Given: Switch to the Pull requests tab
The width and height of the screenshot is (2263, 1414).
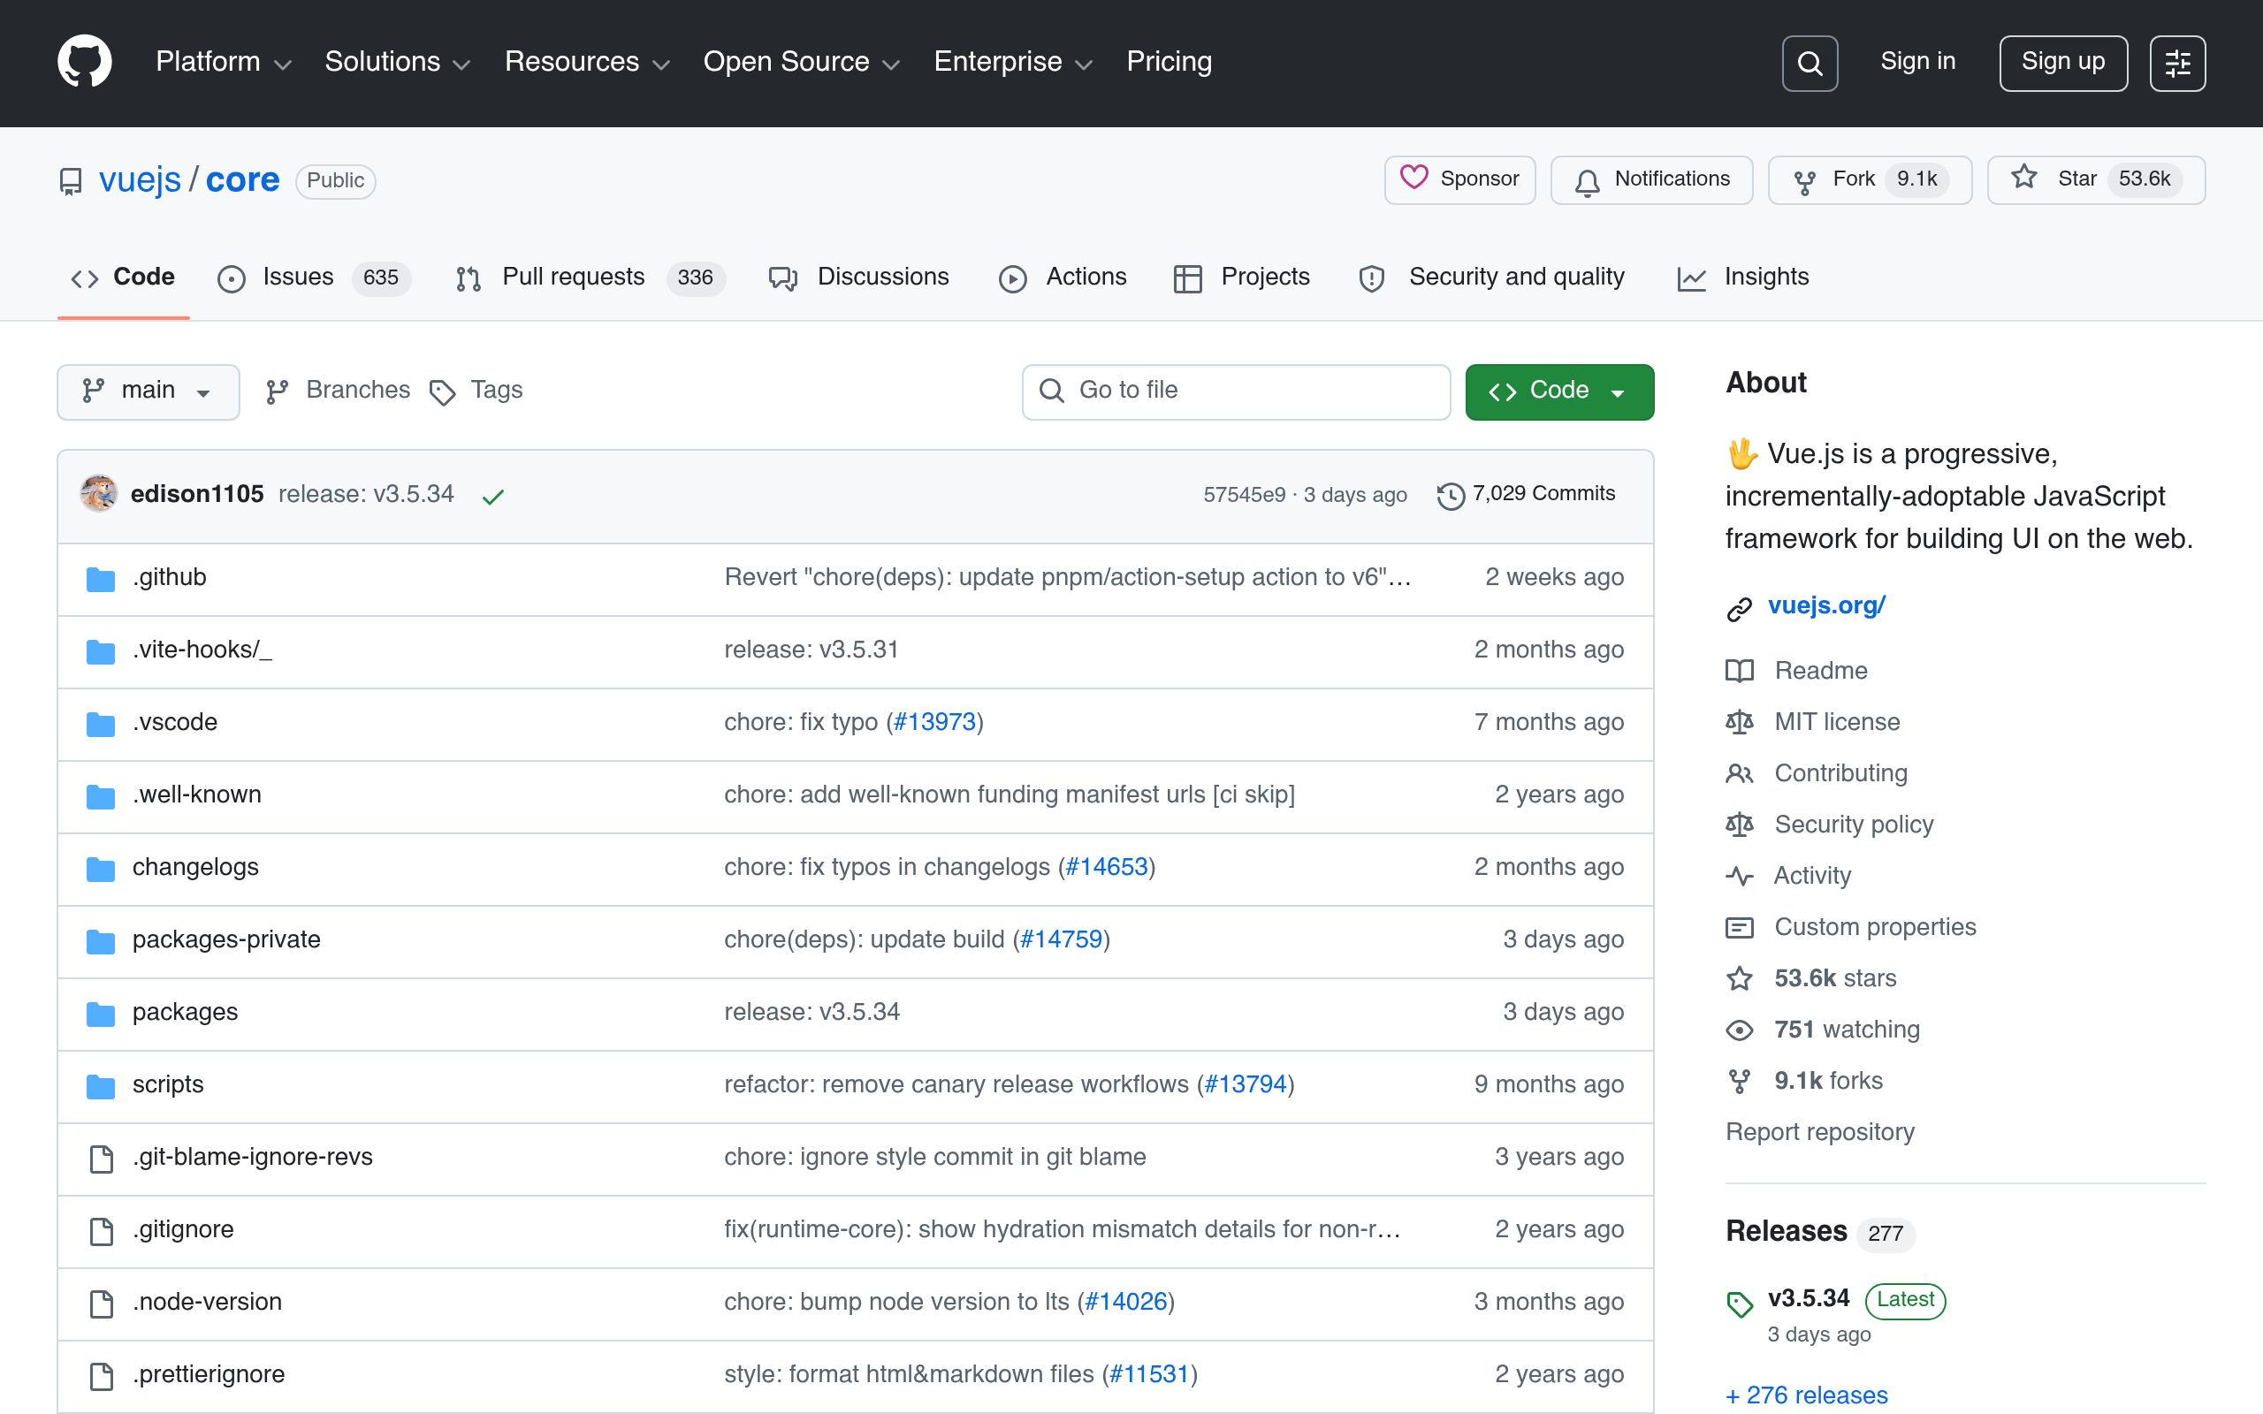Looking at the screenshot, I should (x=591, y=277).
